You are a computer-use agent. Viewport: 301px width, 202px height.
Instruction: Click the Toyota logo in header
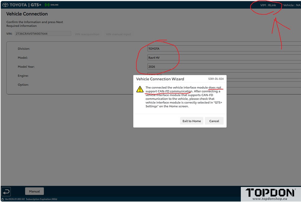[5, 5]
